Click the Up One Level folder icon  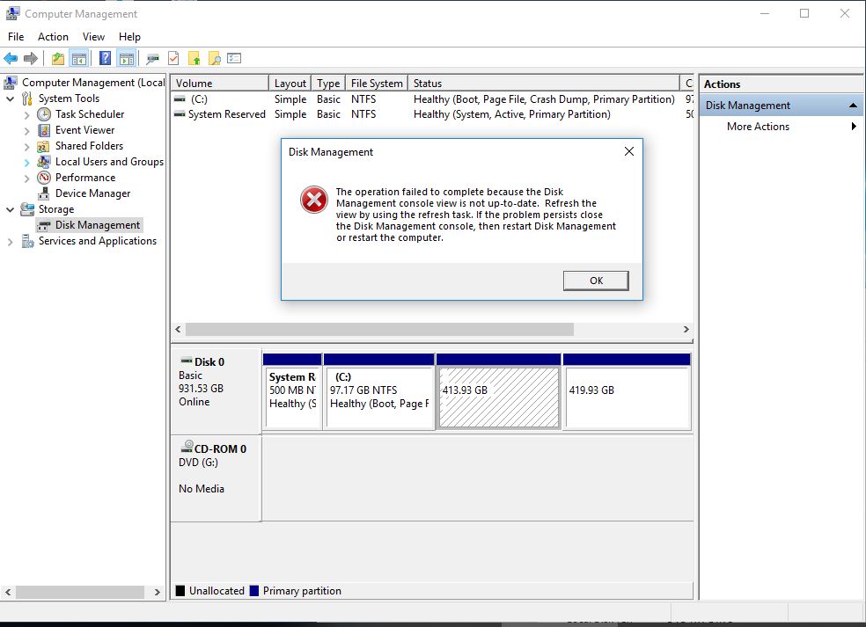[x=58, y=59]
